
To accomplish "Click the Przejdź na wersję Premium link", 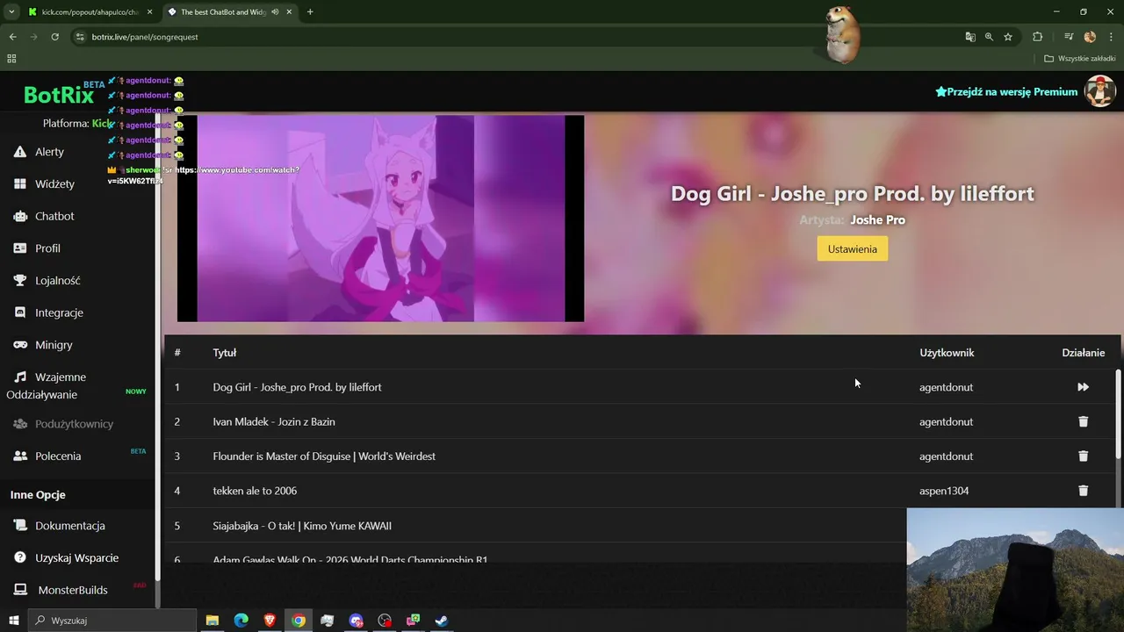I will click(x=1006, y=91).
